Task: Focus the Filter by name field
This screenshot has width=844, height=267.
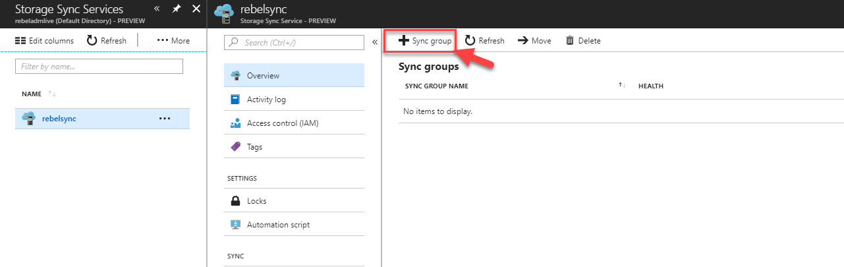Action: (x=99, y=66)
